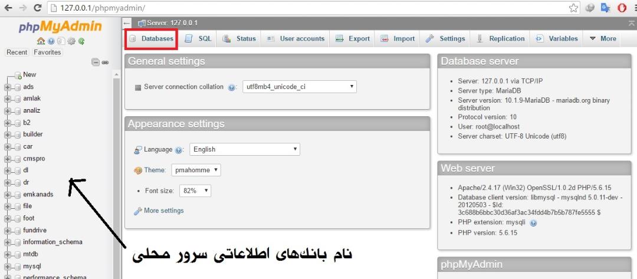637x279 pixels.
Task: Click the New item in database tree
Action: pos(29,75)
